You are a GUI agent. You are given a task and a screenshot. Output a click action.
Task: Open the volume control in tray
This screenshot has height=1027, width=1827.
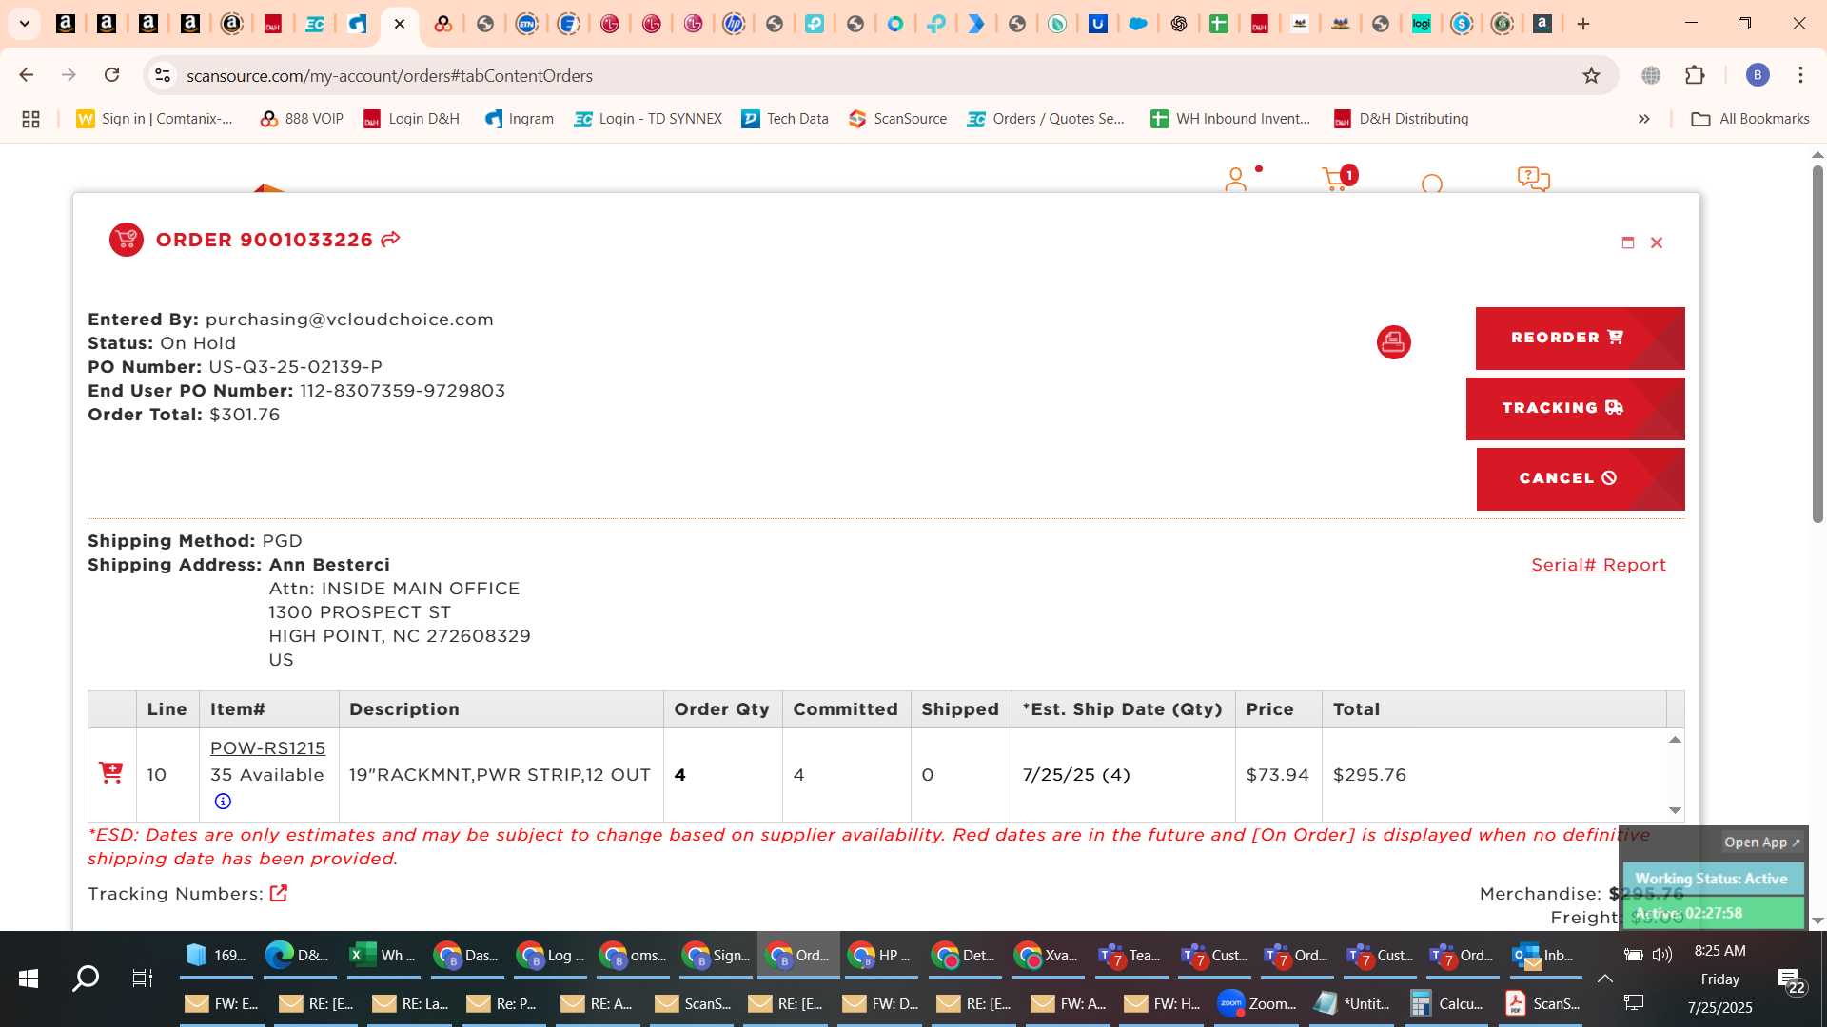[1662, 955]
